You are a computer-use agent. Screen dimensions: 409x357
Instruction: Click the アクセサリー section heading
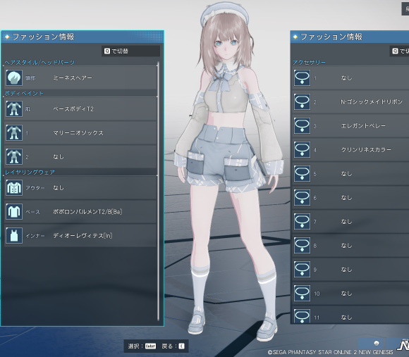click(x=309, y=63)
